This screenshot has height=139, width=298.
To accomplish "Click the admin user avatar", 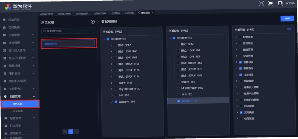I will tap(280, 3).
